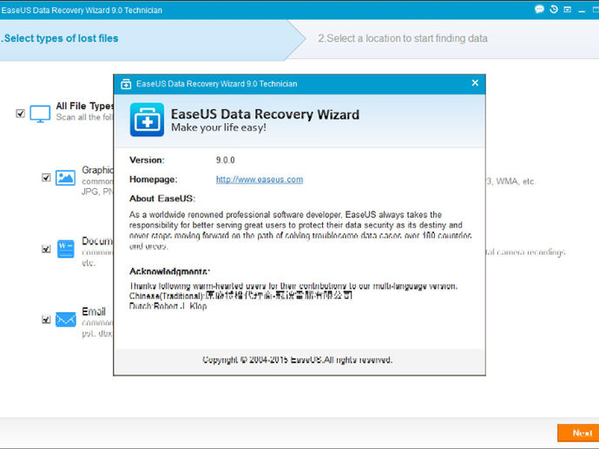Click the small dialog title bar icon
Screen dimensions: 599x449
(126, 84)
